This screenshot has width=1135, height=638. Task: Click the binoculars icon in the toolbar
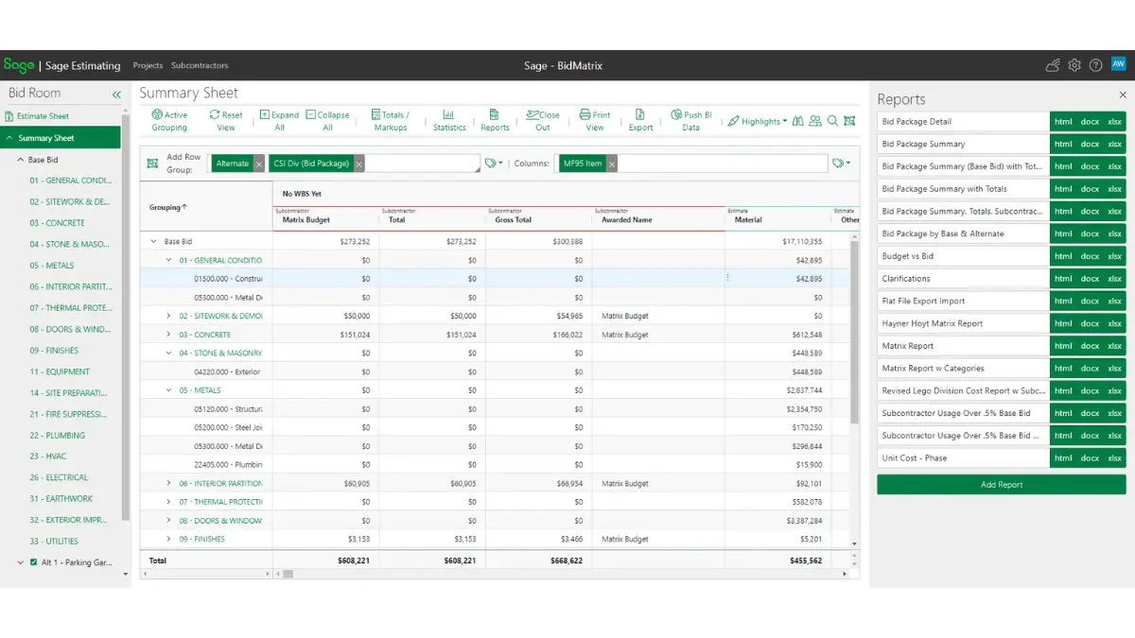coord(798,121)
